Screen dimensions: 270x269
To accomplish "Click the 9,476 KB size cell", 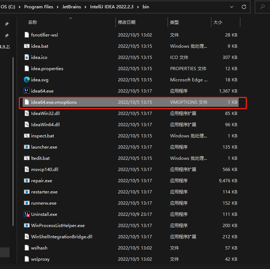I will [x=228, y=180].
